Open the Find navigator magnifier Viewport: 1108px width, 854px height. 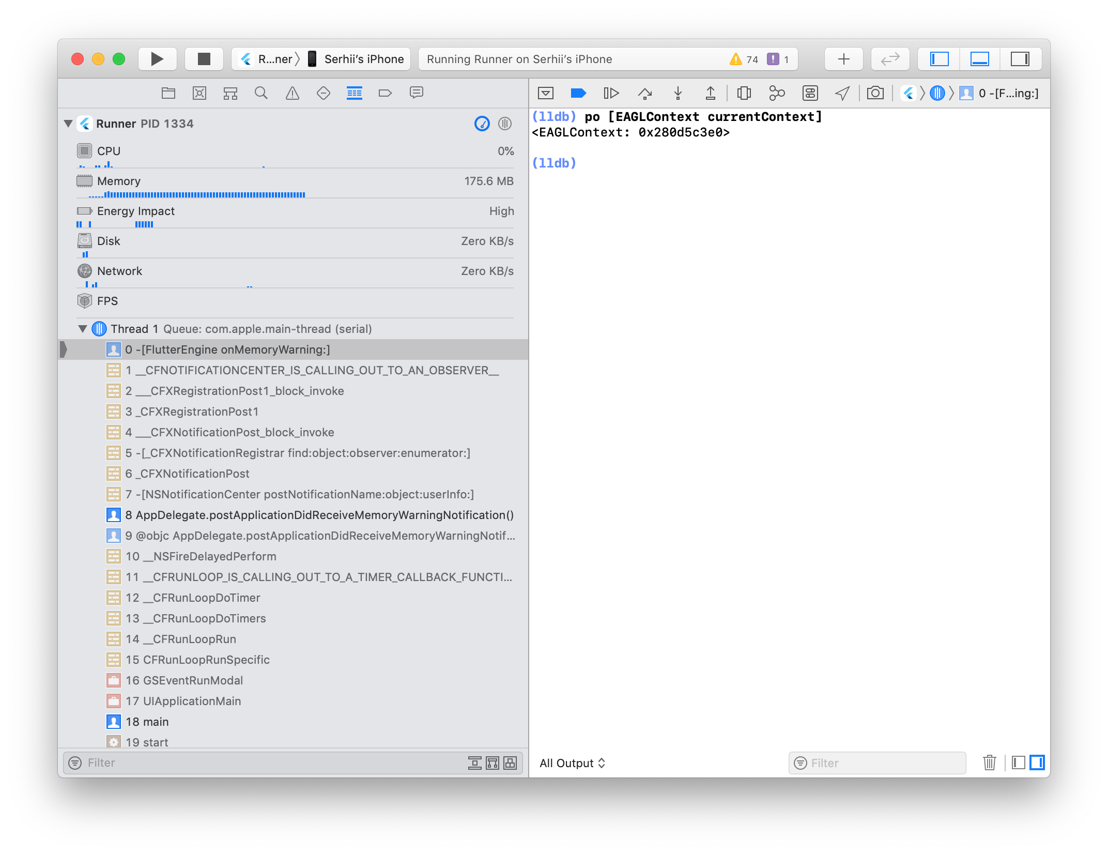coord(261,93)
